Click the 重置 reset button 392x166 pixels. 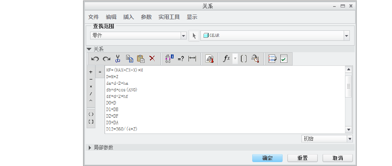(302, 158)
